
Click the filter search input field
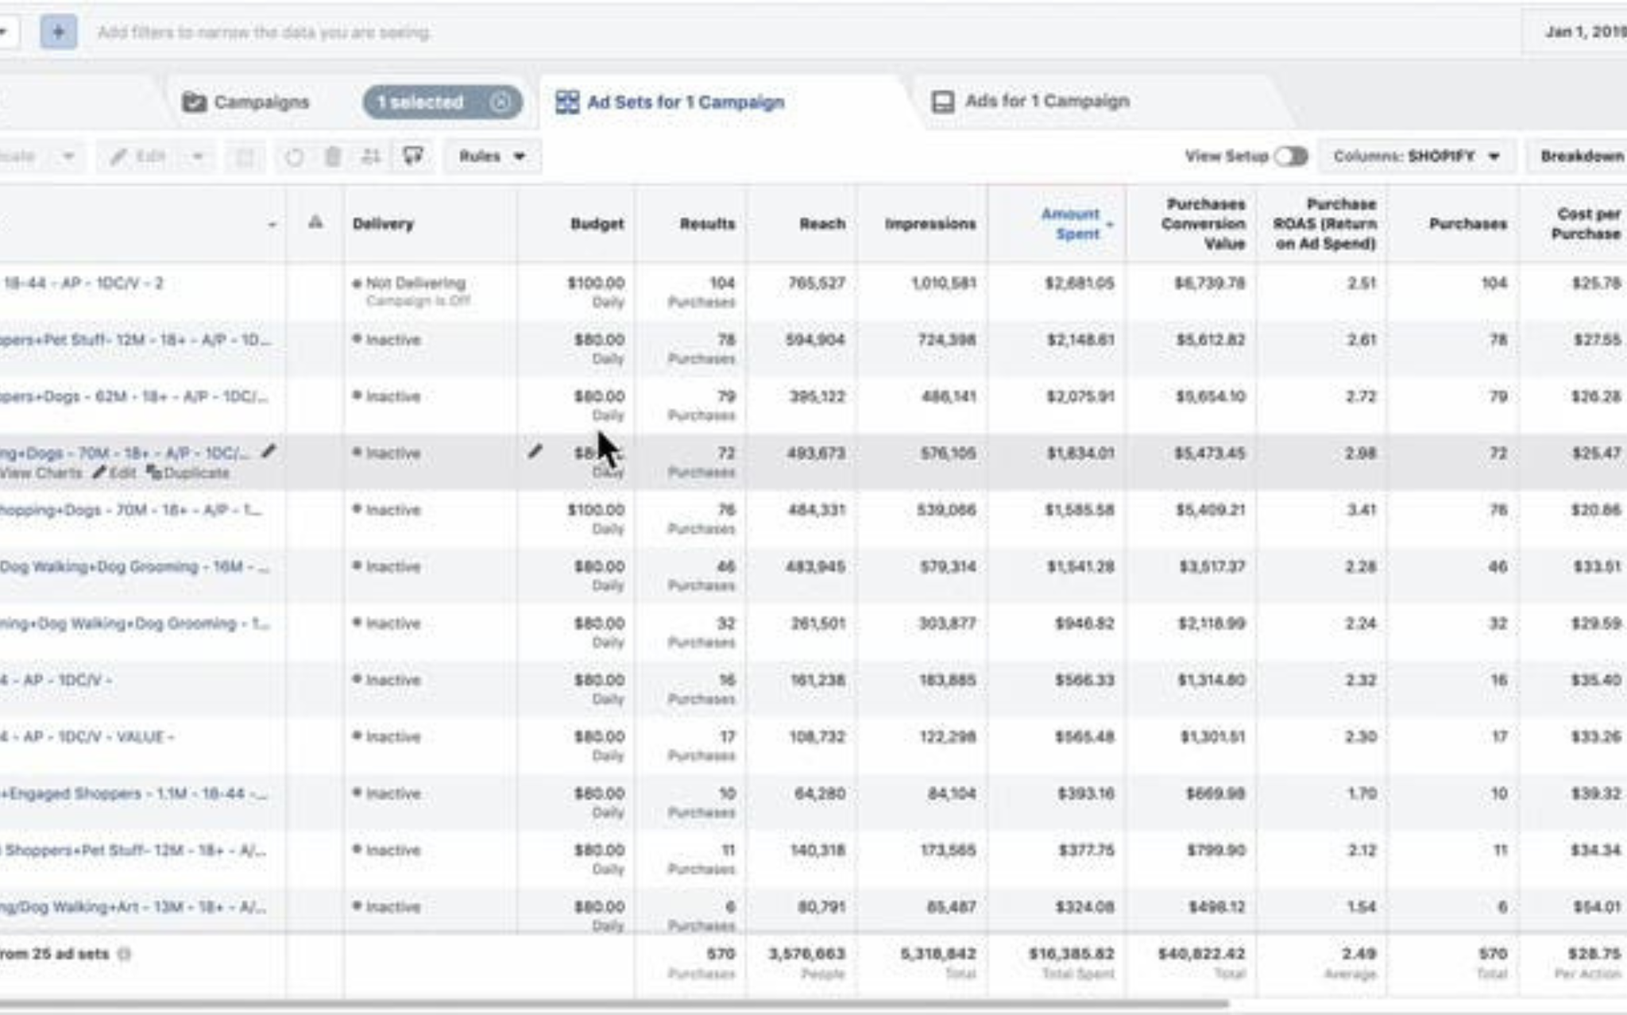[x=265, y=33]
